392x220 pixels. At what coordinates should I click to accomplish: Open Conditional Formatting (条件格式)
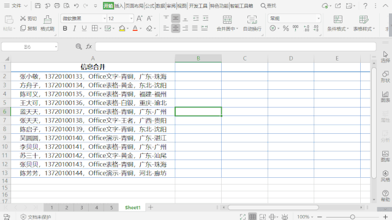click(x=337, y=23)
